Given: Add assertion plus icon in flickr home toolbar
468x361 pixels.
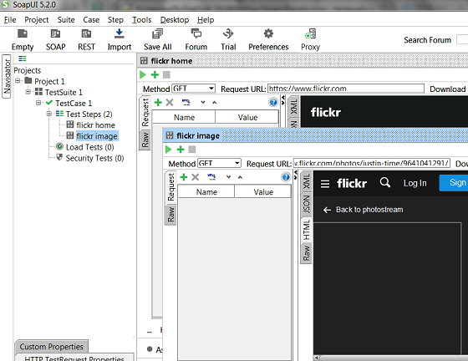Looking at the screenshot, I should coord(155,74).
